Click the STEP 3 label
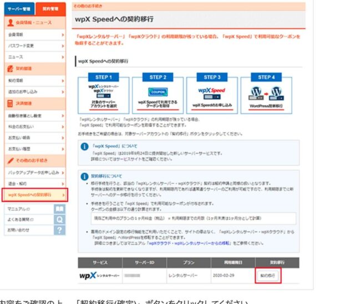The height and width of the screenshot is (304, 355). 212,77
